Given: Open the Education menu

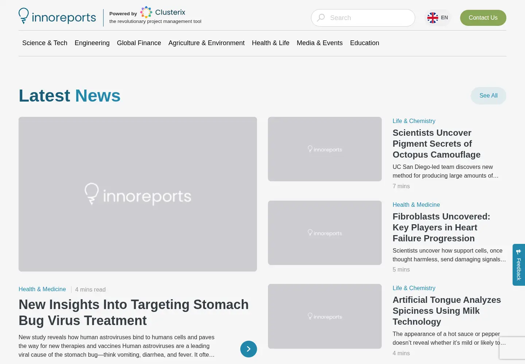Looking at the screenshot, I should click(365, 43).
